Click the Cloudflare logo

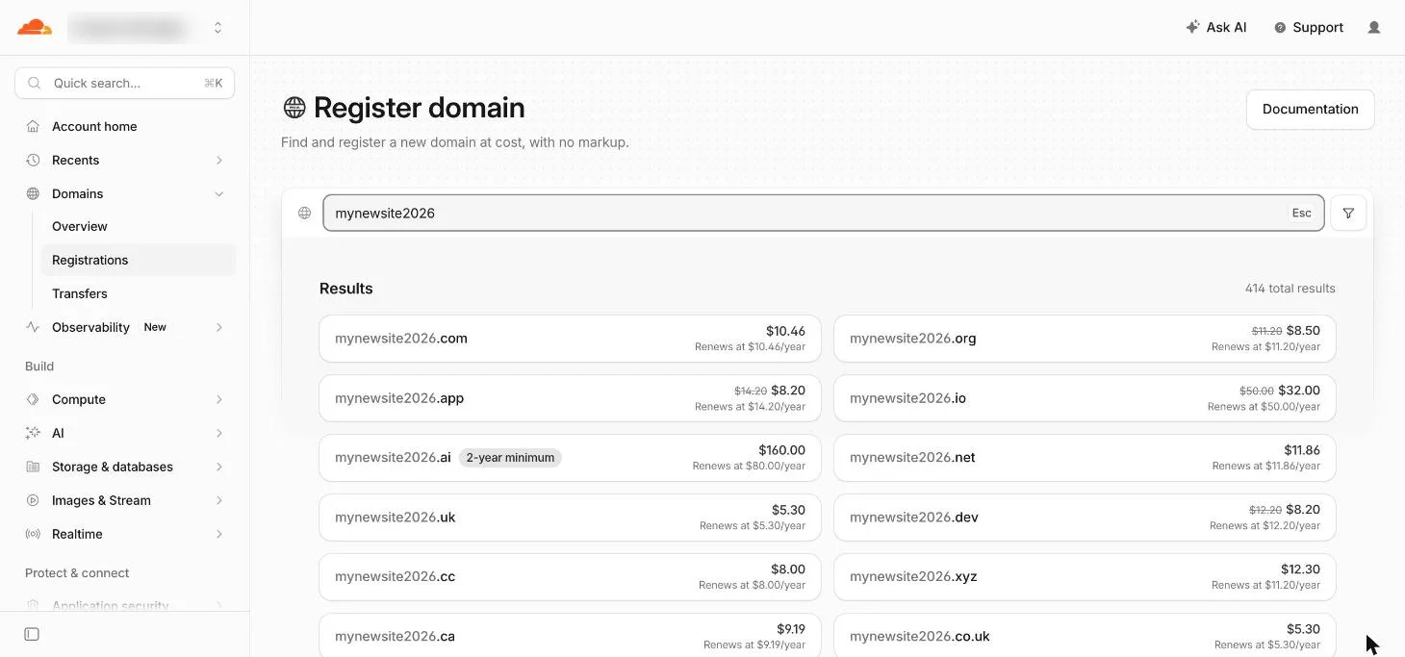[35, 27]
